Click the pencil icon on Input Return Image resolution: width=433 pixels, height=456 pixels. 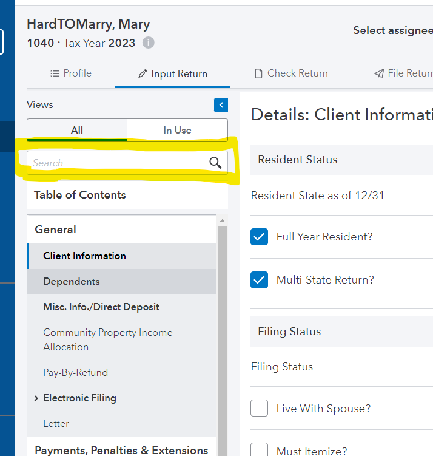tap(143, 74)
